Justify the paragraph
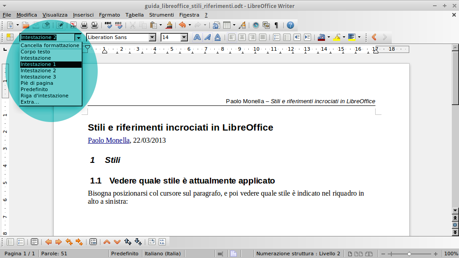This screenshot has width=459, height=258. (x=263, y=37)
